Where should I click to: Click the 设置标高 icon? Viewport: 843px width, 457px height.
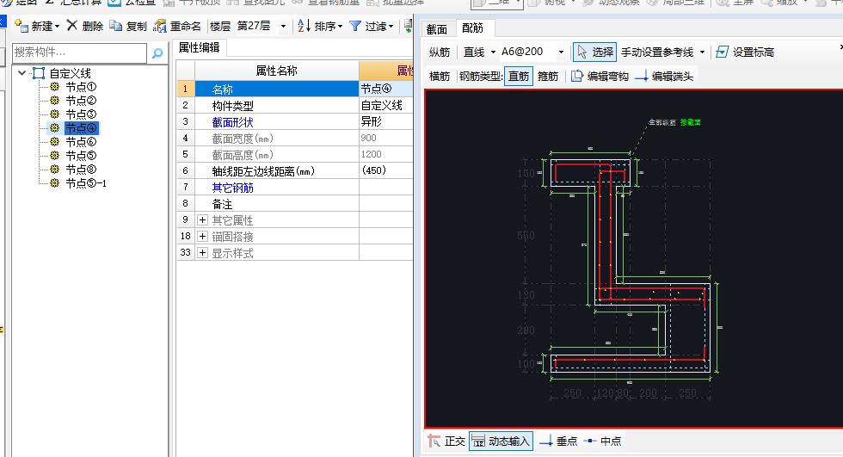click(x=723, y=52)
